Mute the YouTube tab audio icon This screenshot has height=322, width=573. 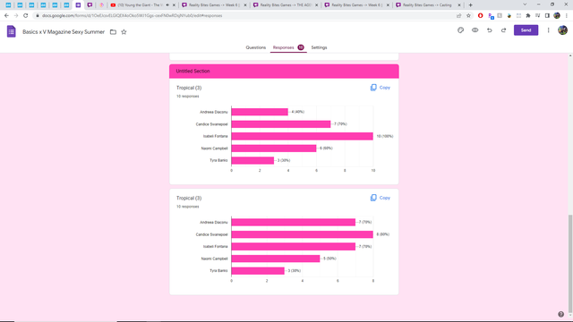167,5
